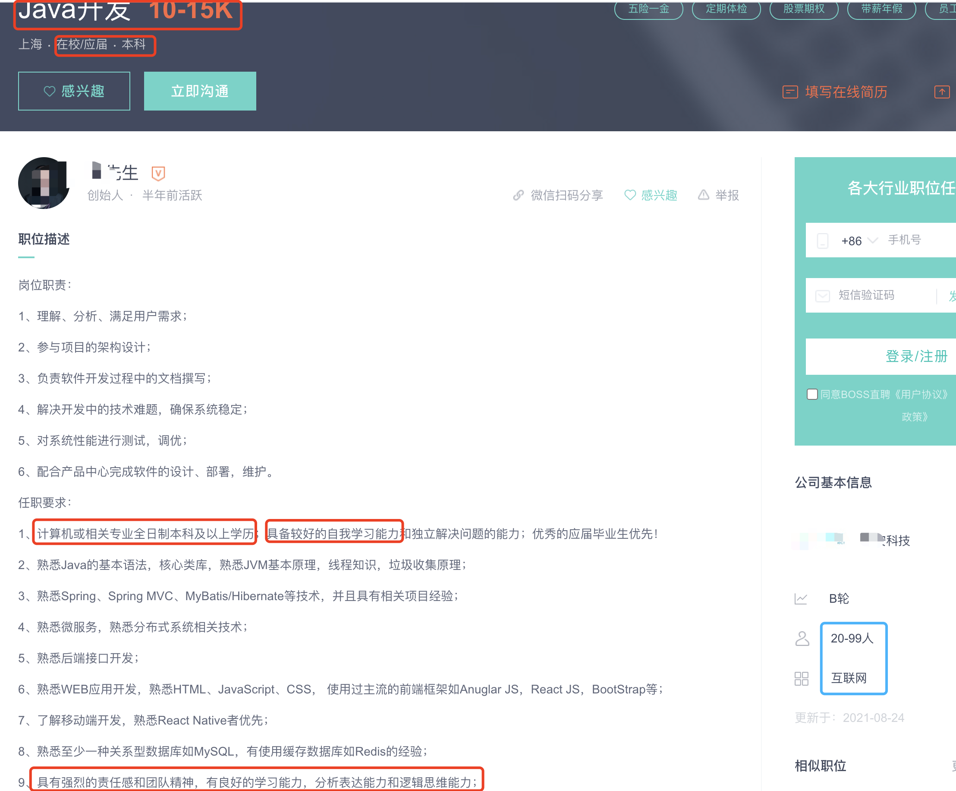Click the recruiter avatar photo

pyautogui.click(x=44, y=183)
